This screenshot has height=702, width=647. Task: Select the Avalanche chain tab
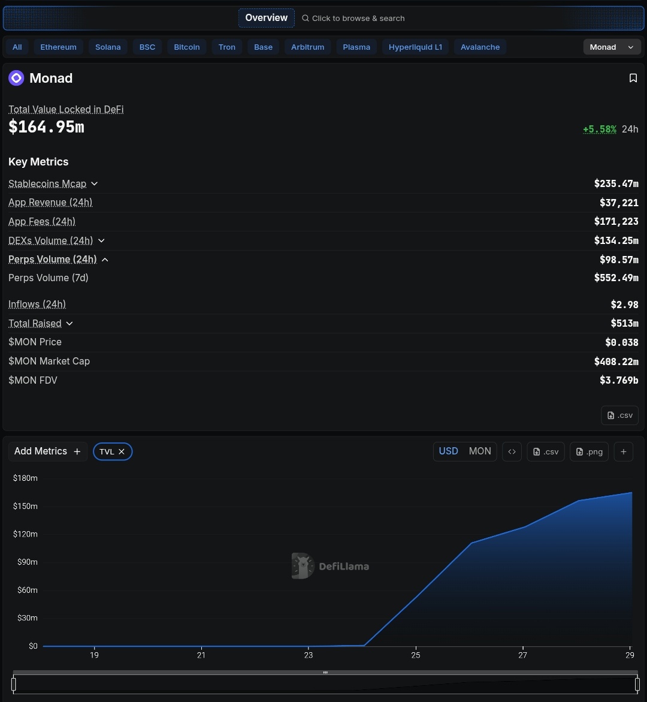tap(480, 47)
